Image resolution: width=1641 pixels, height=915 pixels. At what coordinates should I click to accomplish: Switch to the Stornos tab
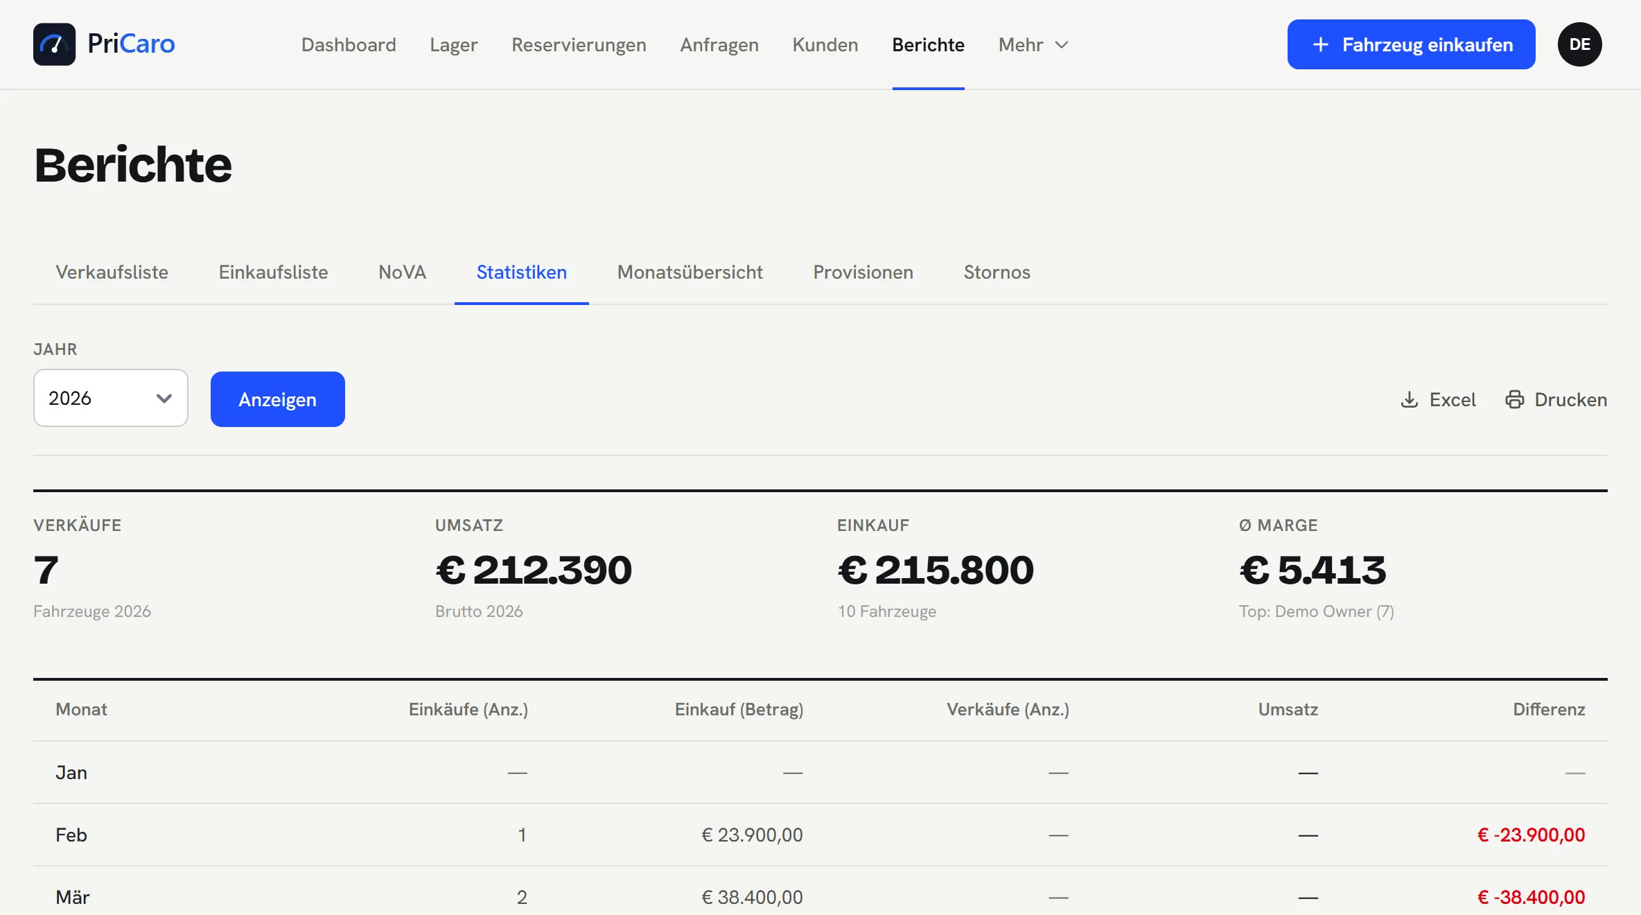pyautogui.click(x=997, y=272)
